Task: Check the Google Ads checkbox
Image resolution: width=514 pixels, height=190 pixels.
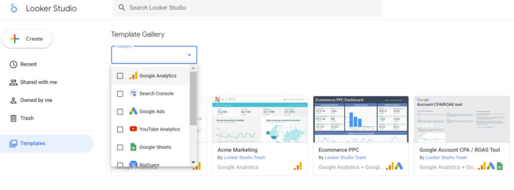Action: (x=120, y=111)
